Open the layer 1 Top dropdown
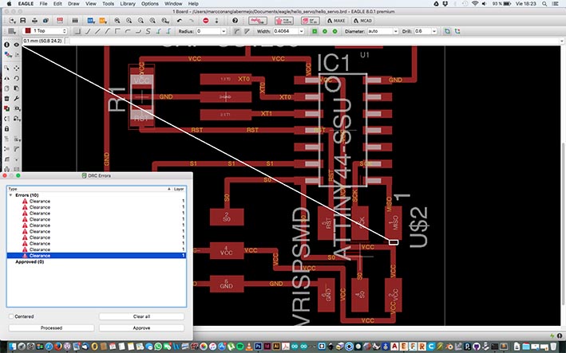The height and width of the screenshot is (353, 566). pyautogui.click(x=46, y=31)
